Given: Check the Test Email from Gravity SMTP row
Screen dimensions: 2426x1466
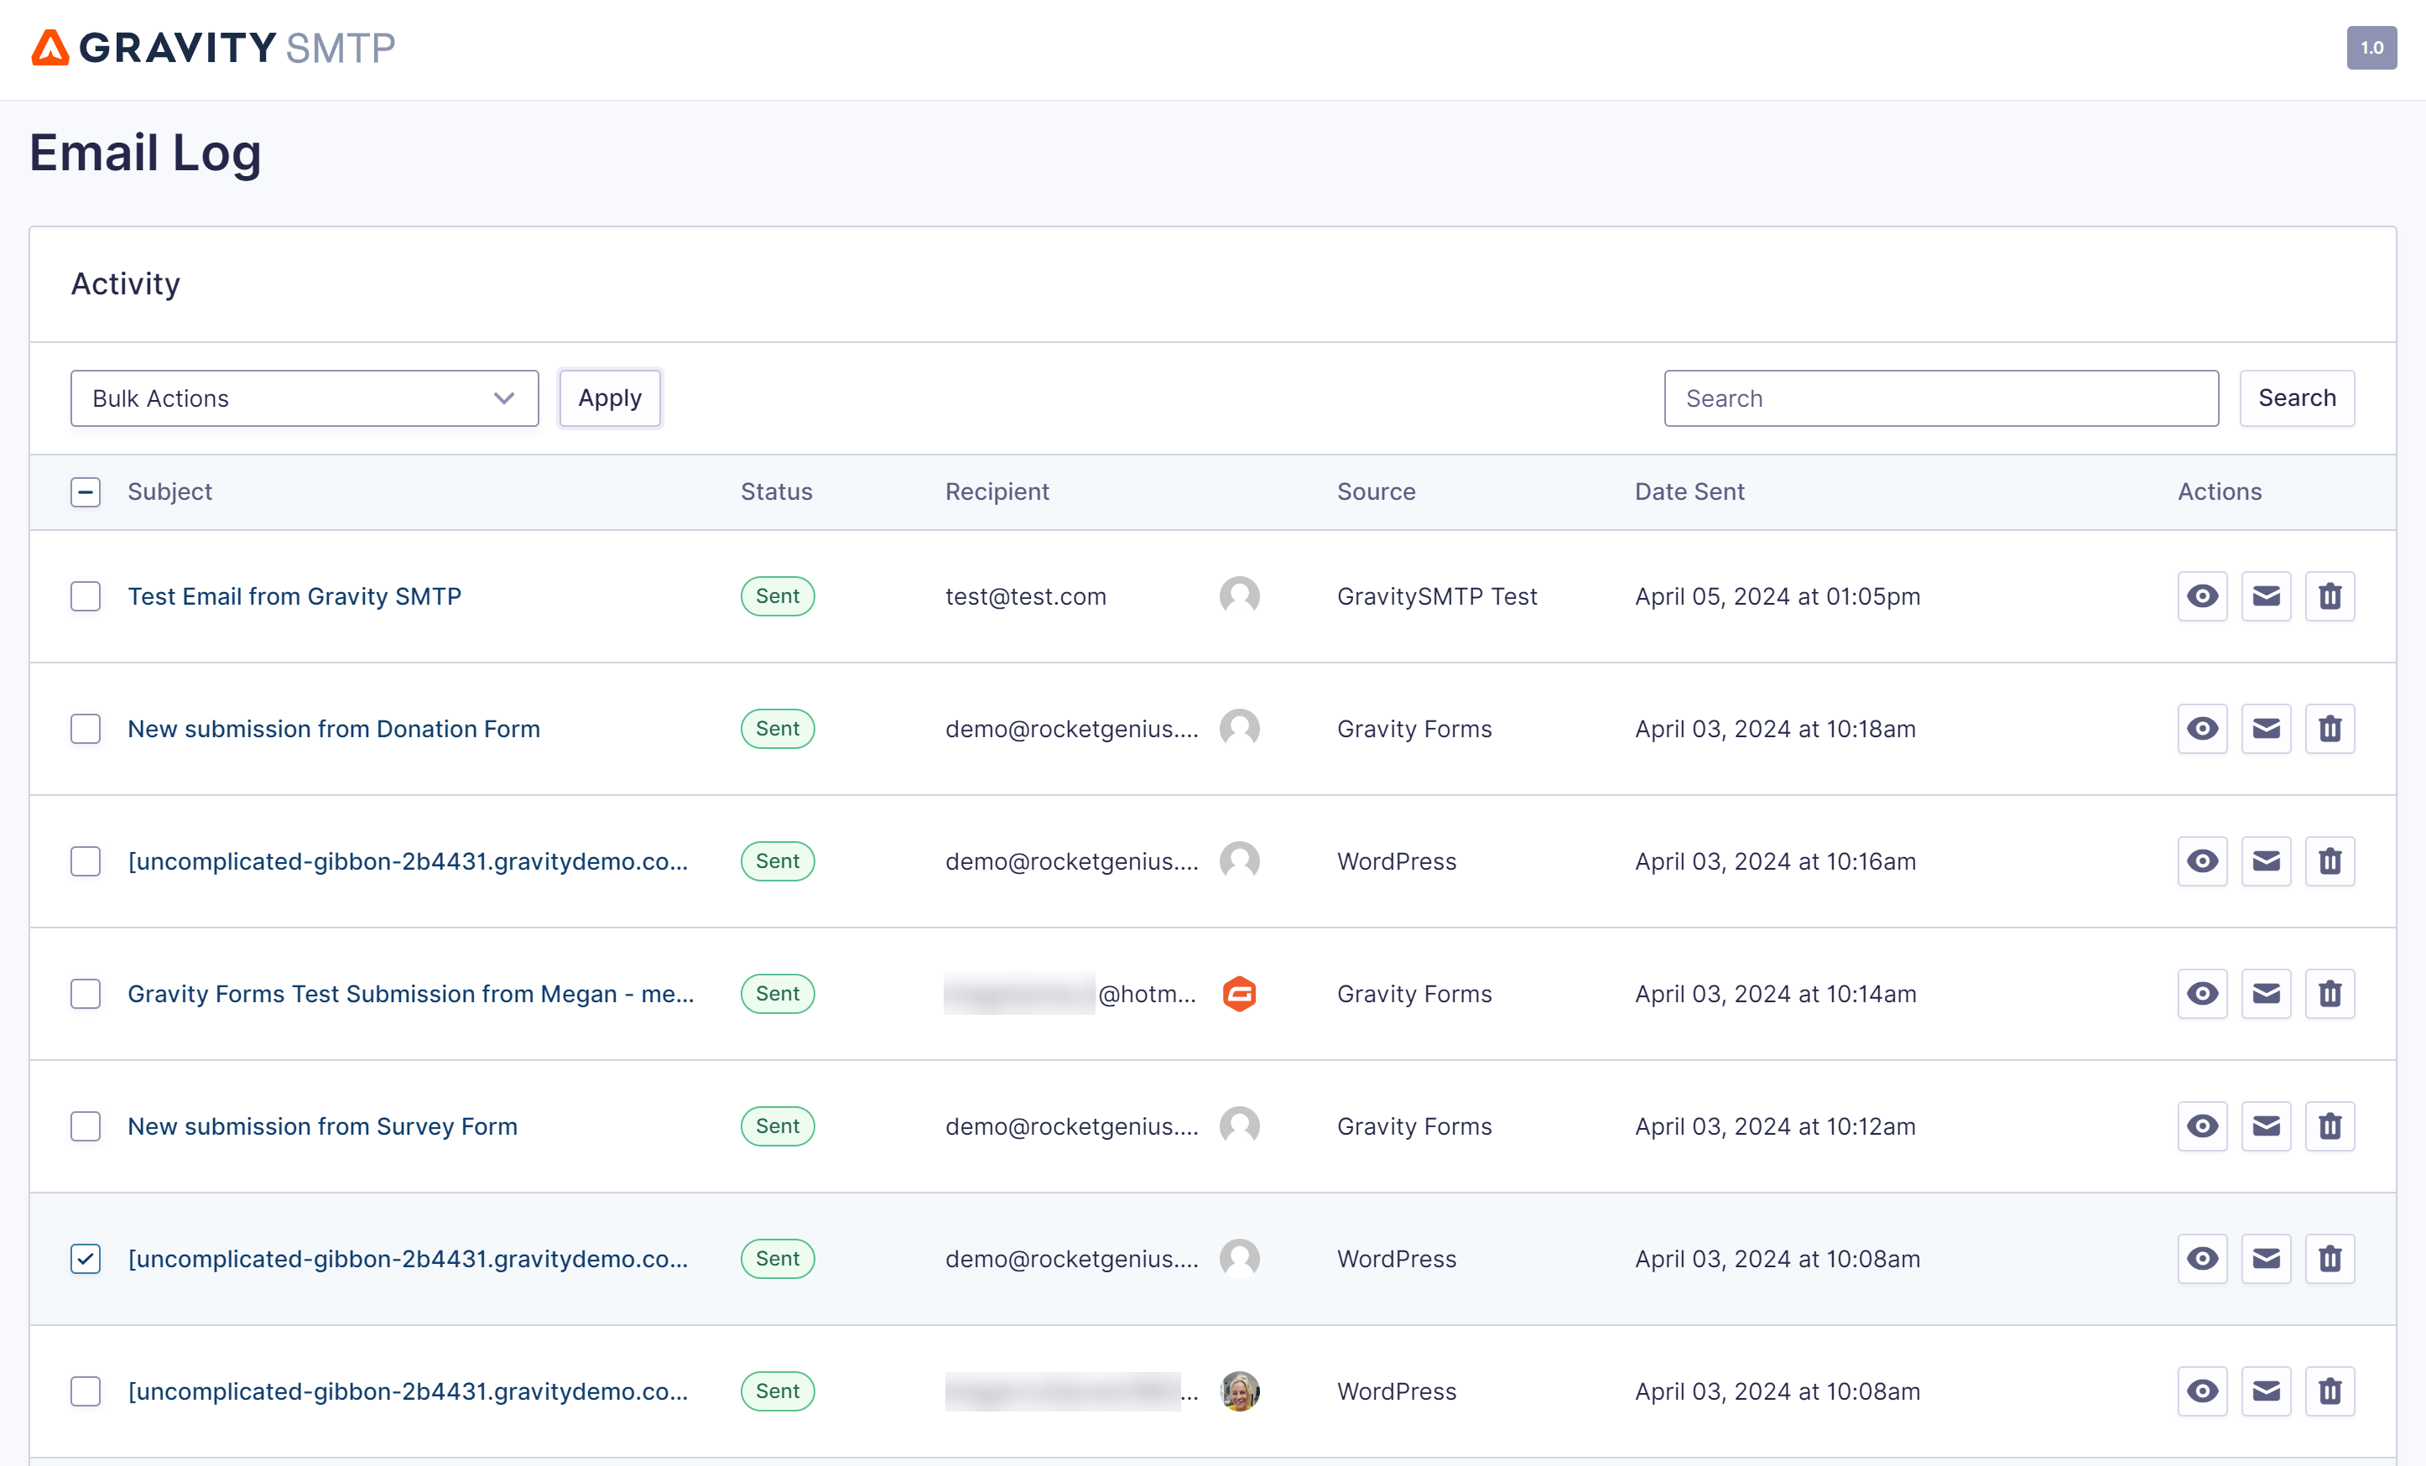Looking at the screenshot, I should (x=86, y=595).
